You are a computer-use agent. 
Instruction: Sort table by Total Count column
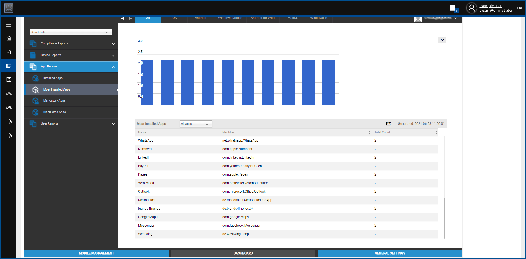[436, 133]
